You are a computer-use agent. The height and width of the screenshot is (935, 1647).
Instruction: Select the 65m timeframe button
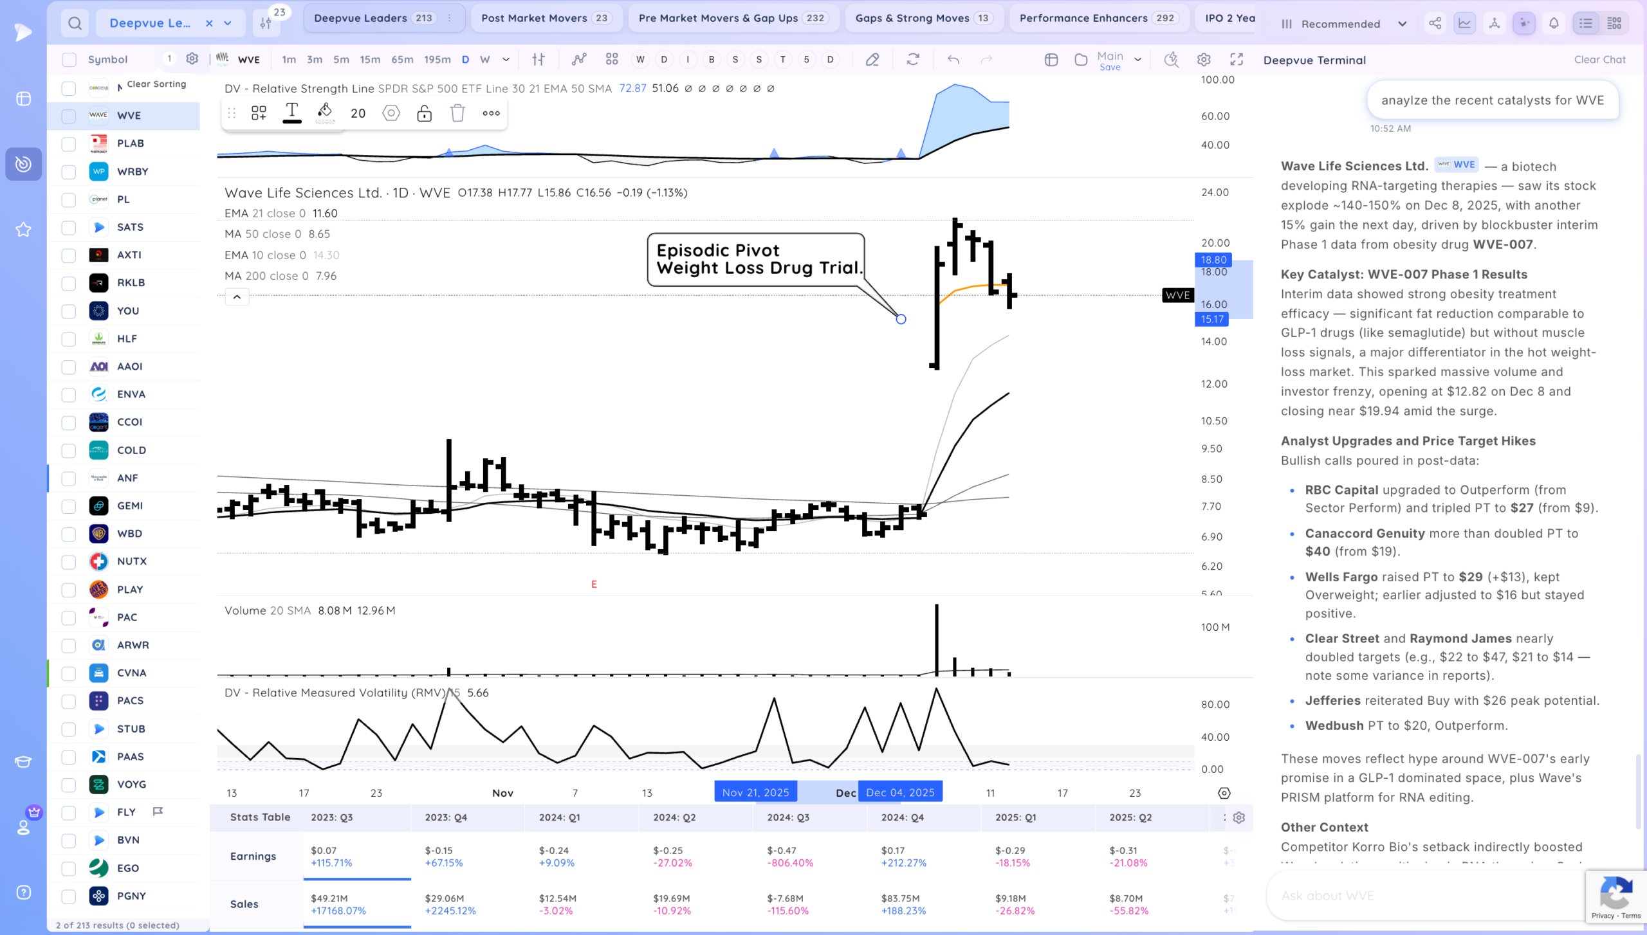(x=402, y=60)
